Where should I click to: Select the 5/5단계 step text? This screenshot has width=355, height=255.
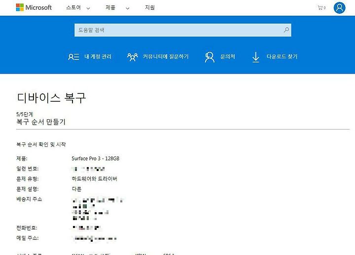pos(25,114)
